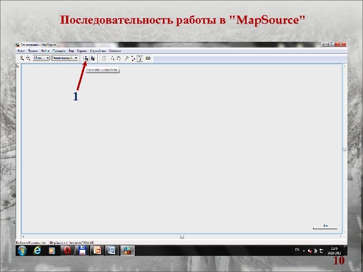Click the MapSource title bar icon
The width and height of the screenshot is (363, 272).
[x=18, y=45]
